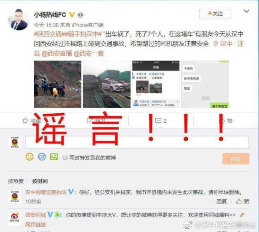Click the image upload icon
The height and width of the screenshot is (232, 259).
tap(54, 157)
